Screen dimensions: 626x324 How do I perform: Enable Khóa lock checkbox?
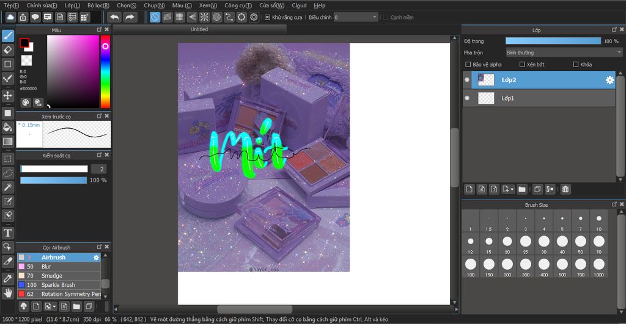[576, 64]
